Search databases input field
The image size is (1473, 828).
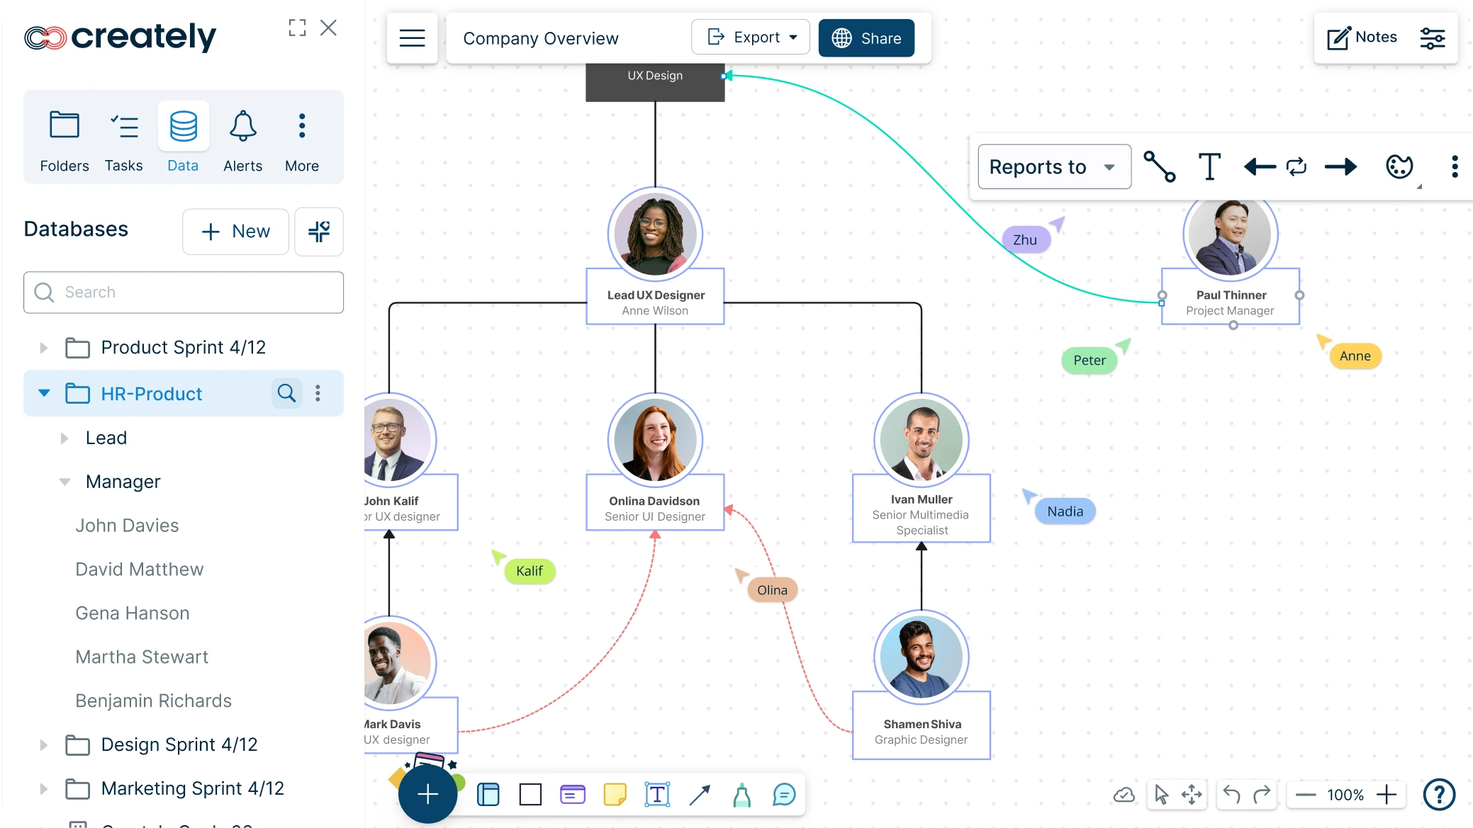pos(182,291)
